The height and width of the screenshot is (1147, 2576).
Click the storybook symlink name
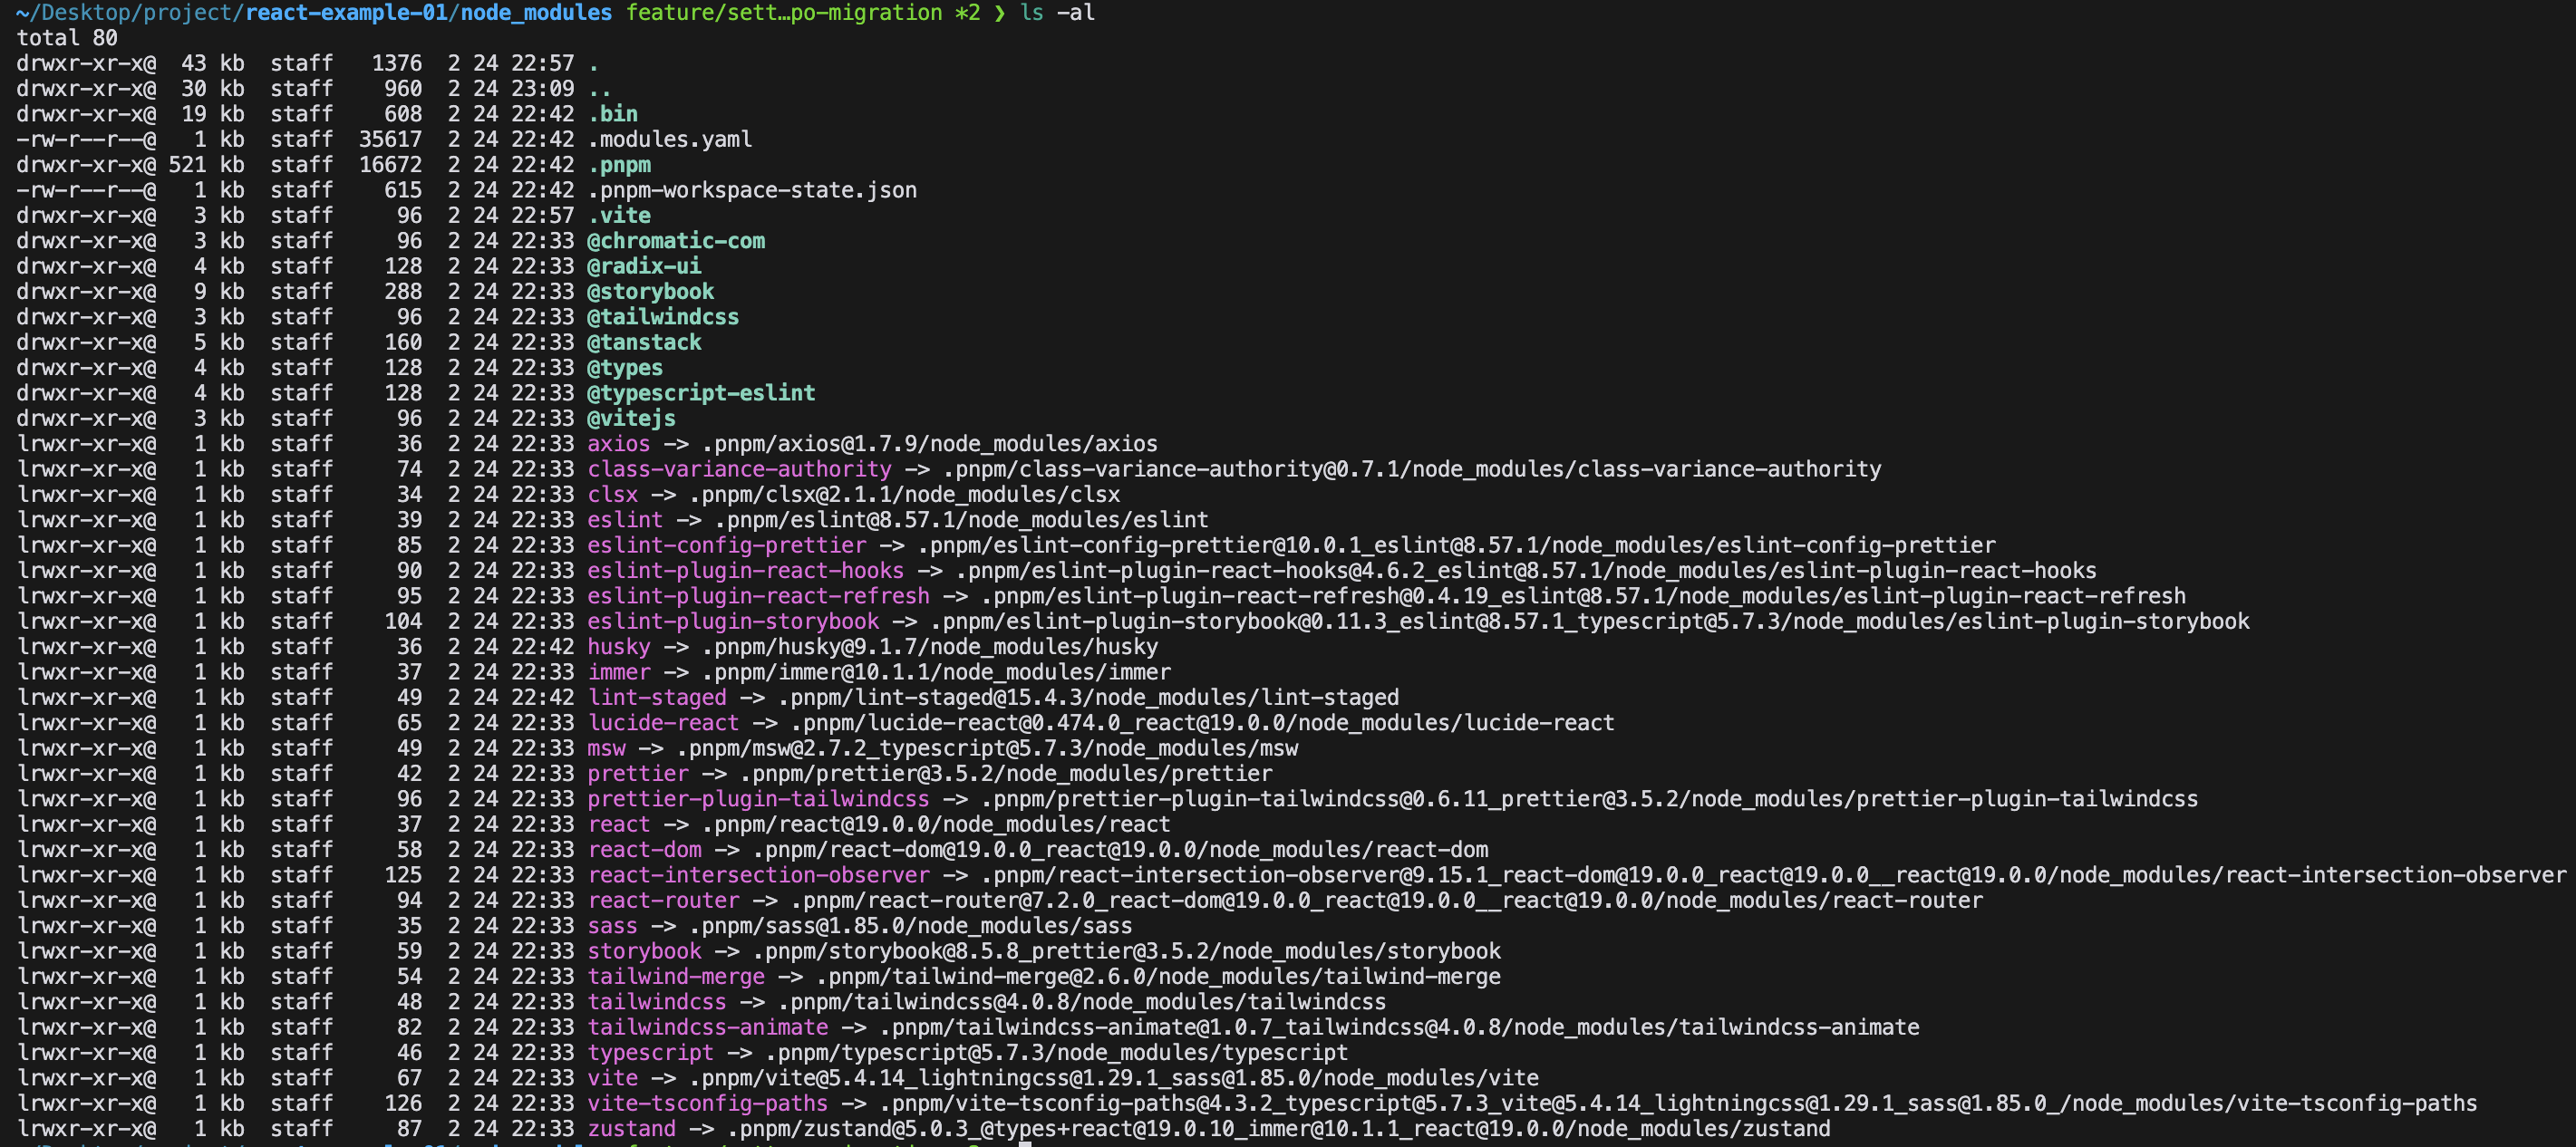[644, 951]
